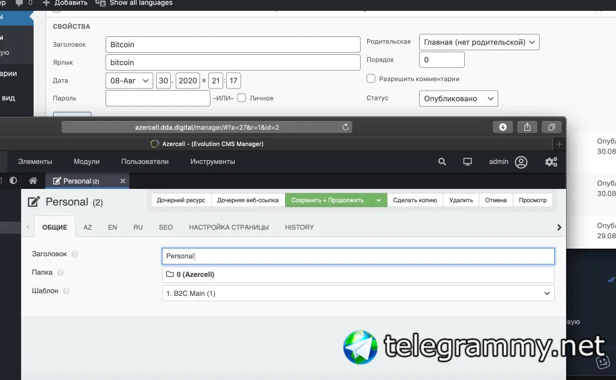Screen dimensions: 616x380
Task: Click the Добавить plus icon in WordPress bar
Action: point(46,3)
